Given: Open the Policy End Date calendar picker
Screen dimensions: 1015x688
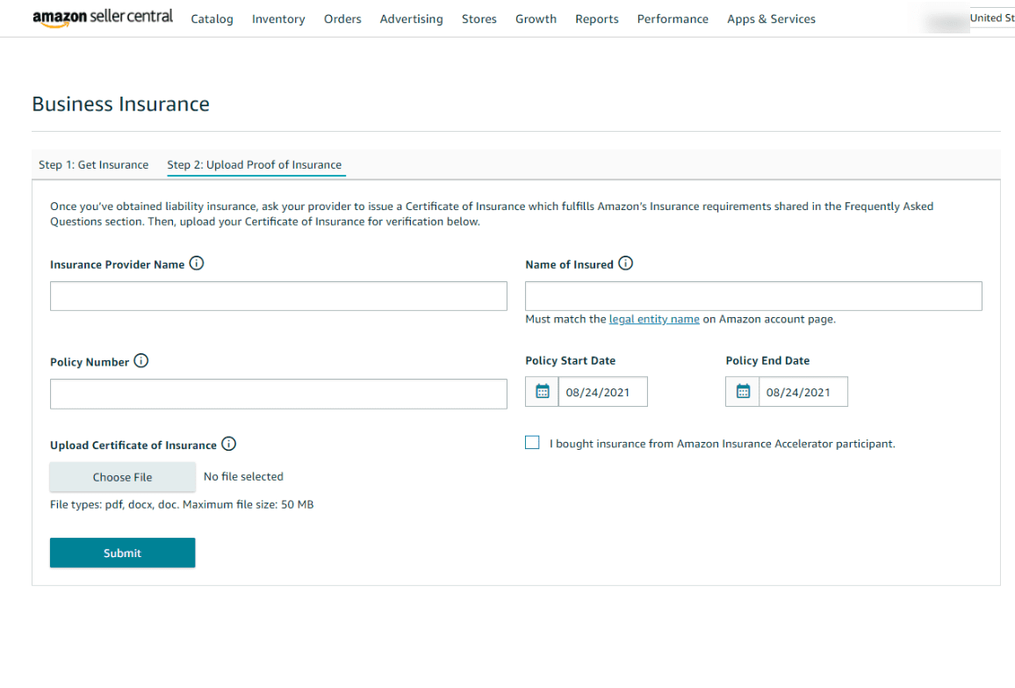Looking at the screenshot, I should coord(743,391).
